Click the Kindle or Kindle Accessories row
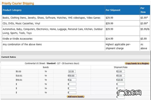Viewport: 151px width, 100px height. 18,39
